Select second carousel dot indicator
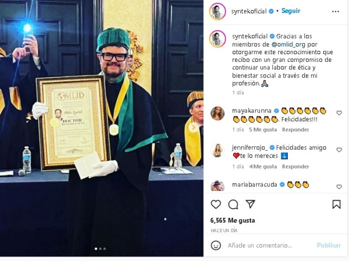 click(100, 249)
